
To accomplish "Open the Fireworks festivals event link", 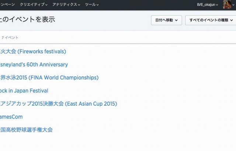I will coord(33,52).
